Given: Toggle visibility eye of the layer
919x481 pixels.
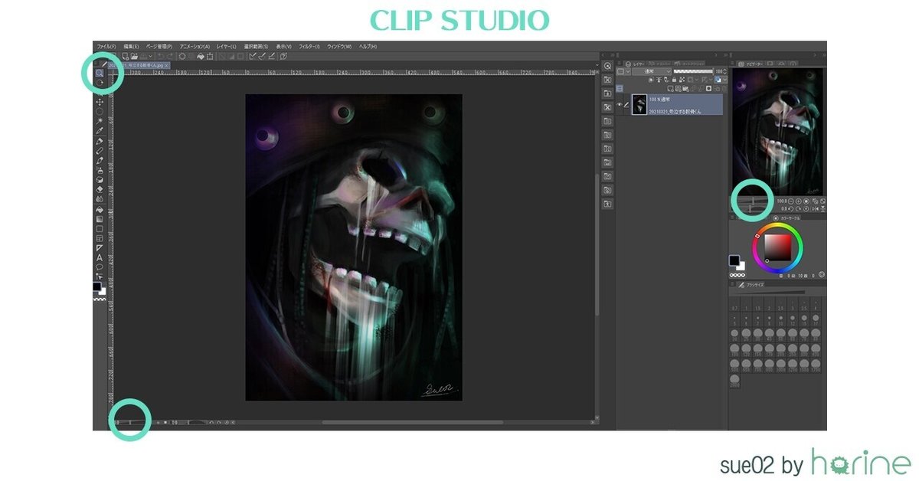Looking at the screenshot, I should click(x=620, y=105).
